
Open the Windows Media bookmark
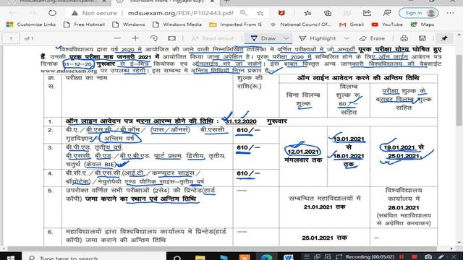coord(177,25)
